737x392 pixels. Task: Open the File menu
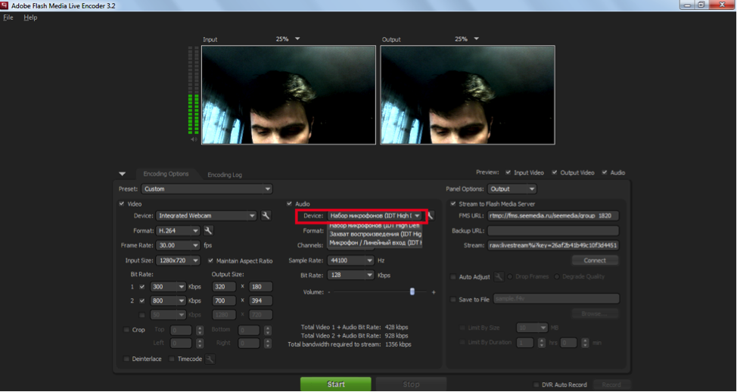[x=8, y=17]
